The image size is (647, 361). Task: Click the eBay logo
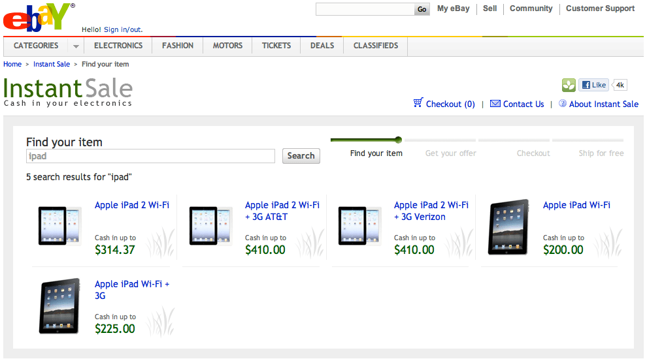tap(39, 18)
